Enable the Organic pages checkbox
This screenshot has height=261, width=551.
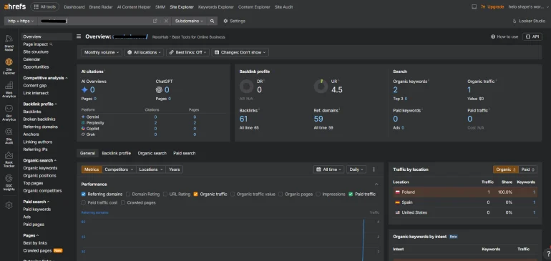point(281,194)
